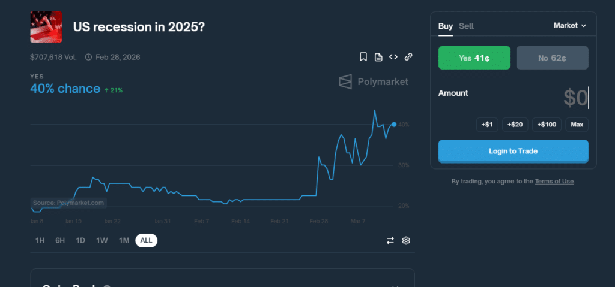Bookmark the US recession market
Screen dimensions: 615x287
click(x=363, y=57)
